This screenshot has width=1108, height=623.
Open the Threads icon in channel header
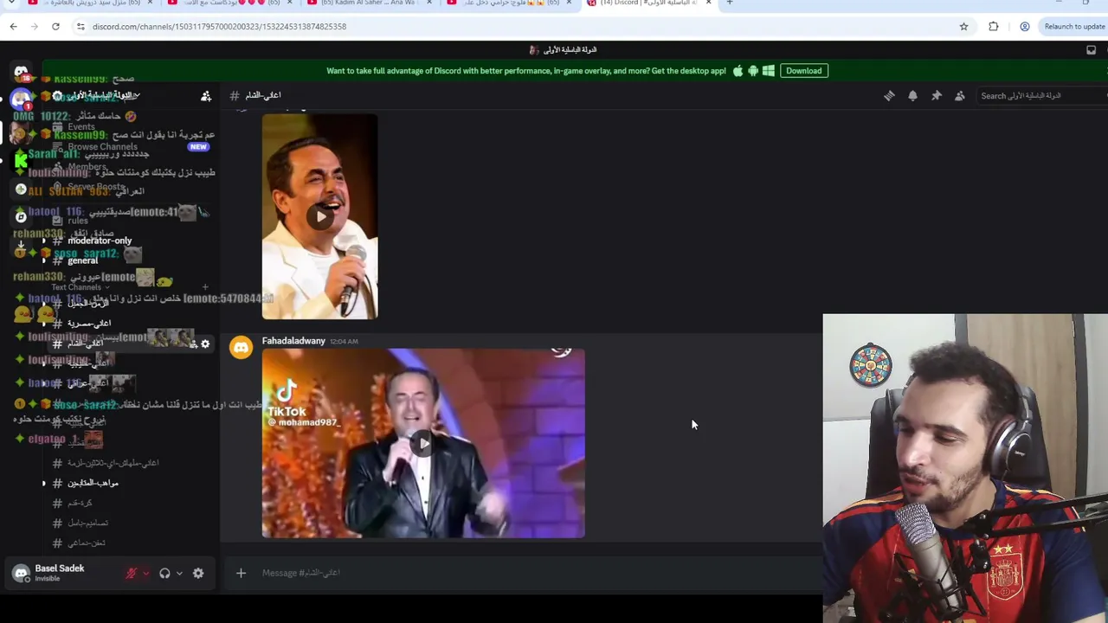point(889,96)
